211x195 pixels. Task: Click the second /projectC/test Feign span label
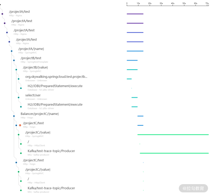tap(33, 160)
